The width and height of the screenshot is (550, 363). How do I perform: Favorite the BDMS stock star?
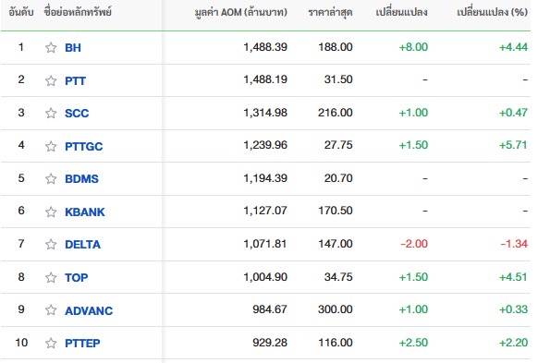point(51,178)
